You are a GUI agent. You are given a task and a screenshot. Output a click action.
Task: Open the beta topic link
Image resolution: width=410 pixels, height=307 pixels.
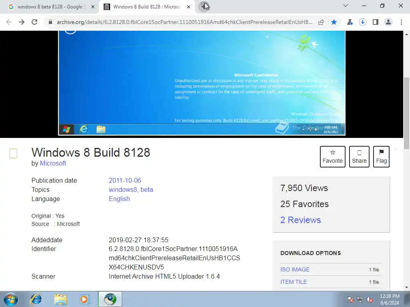pos(147,189)
